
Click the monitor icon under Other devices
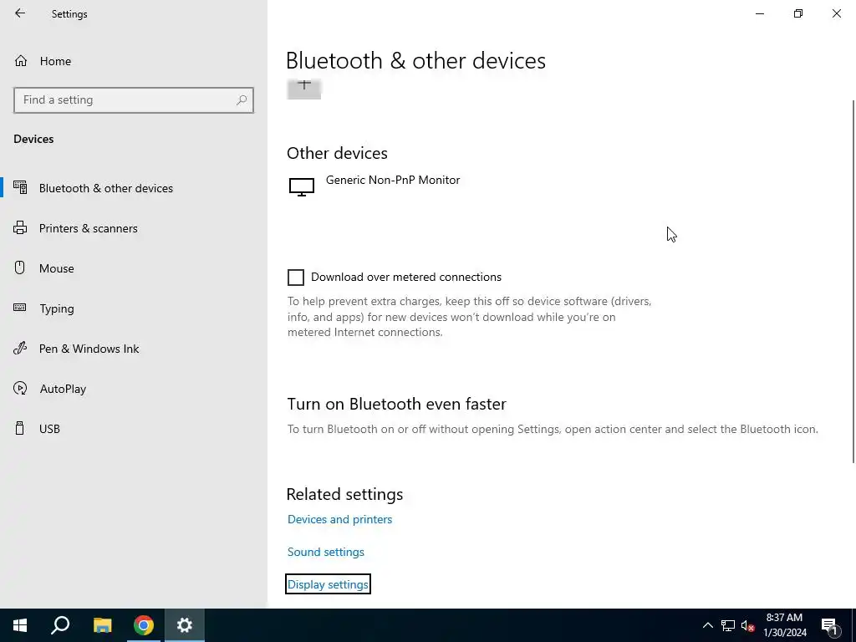pyautogui.click(x=301, y=186)
